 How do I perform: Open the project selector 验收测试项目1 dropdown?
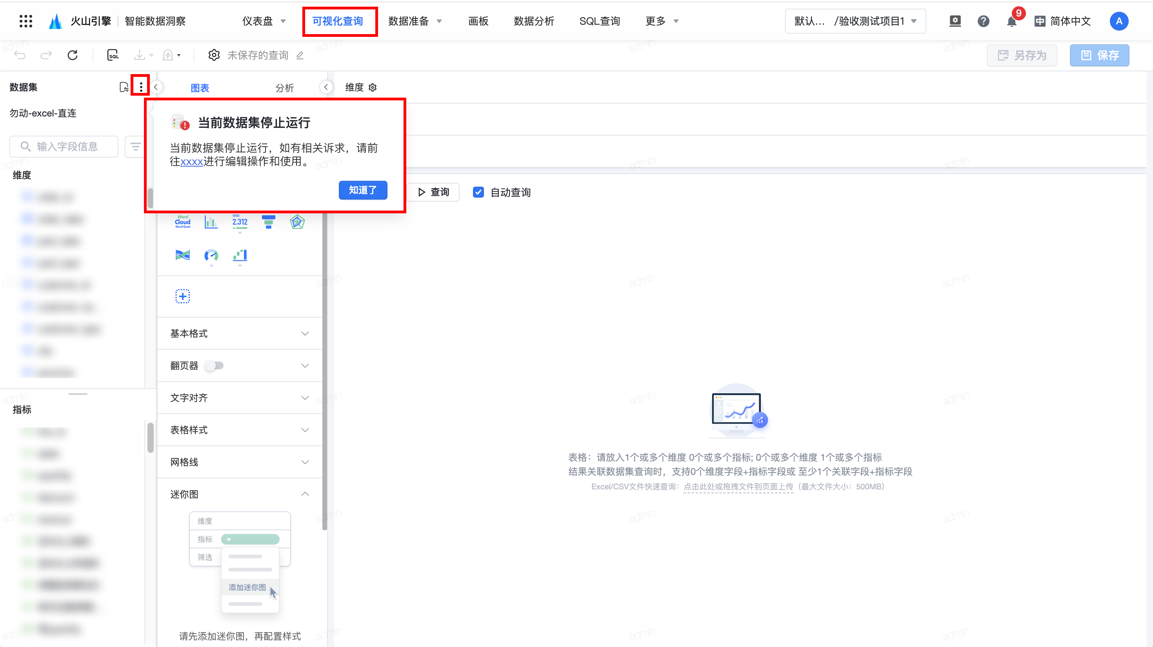855,21
